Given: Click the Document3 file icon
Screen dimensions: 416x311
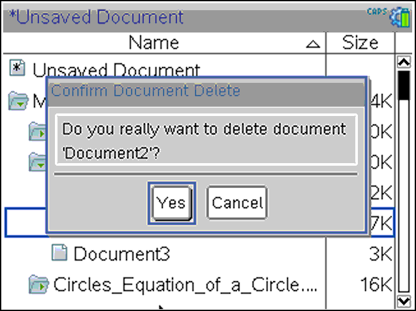Looking at the screenshot, I should tap(59, 253).
